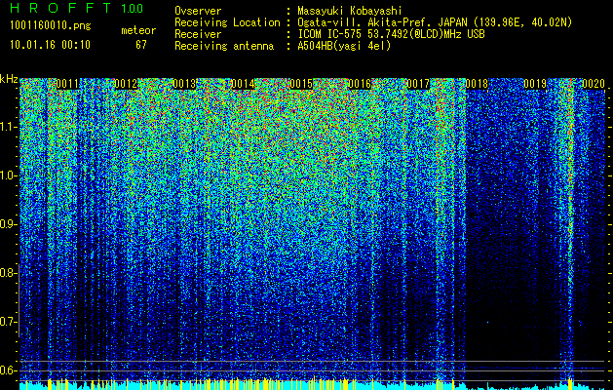The image size is (613, 390).
Task: Click the HROFFT 1.0.0 title text
Action: click(x=77, y=8)
